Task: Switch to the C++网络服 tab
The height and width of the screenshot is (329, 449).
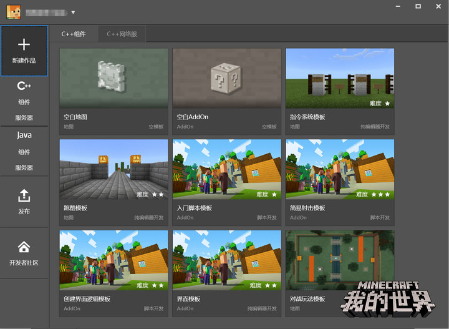Action: [122, 34]
